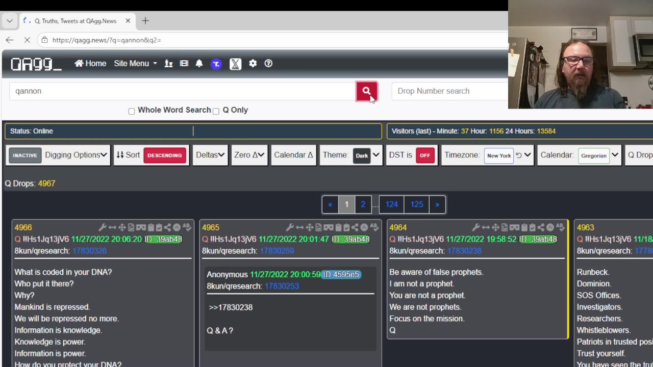
Task: Click the clipboard icon on drop 4965
Action: click(338, 227)
